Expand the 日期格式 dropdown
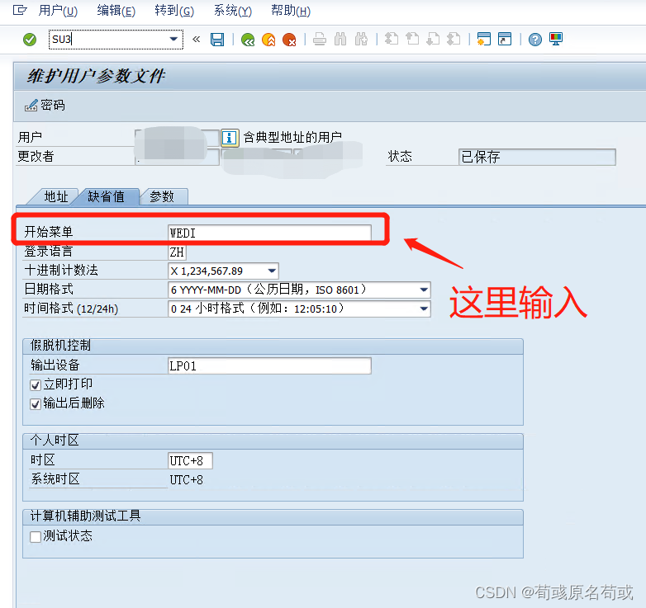 pyautogui.click(x=424, y=290)
